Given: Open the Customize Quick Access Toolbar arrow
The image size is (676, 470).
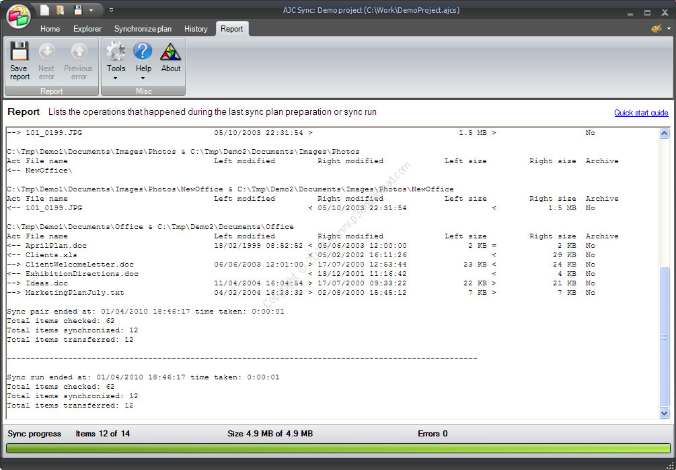Looking at the screenshot, I should pyautogui.click(x=111, y=10).
